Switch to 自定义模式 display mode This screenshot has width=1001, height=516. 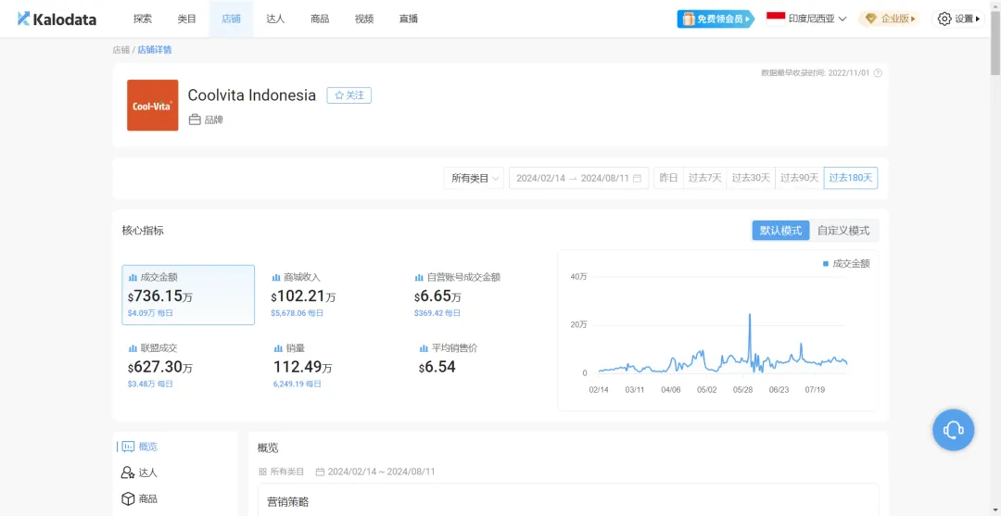843,231
